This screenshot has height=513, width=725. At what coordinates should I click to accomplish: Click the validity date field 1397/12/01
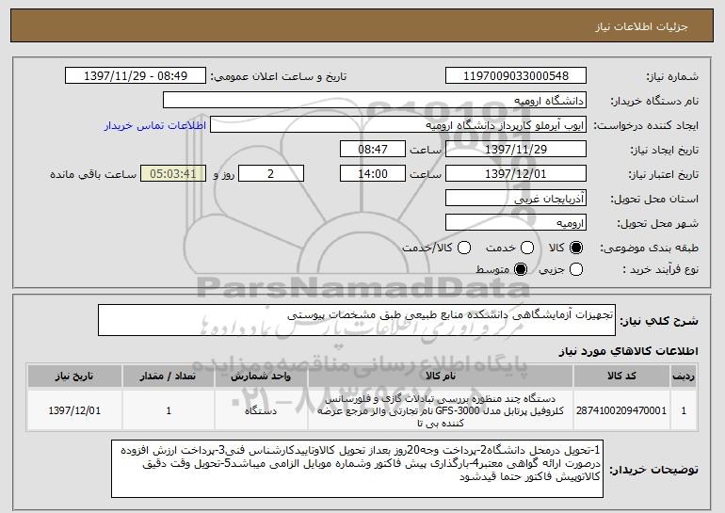(516, 174)
